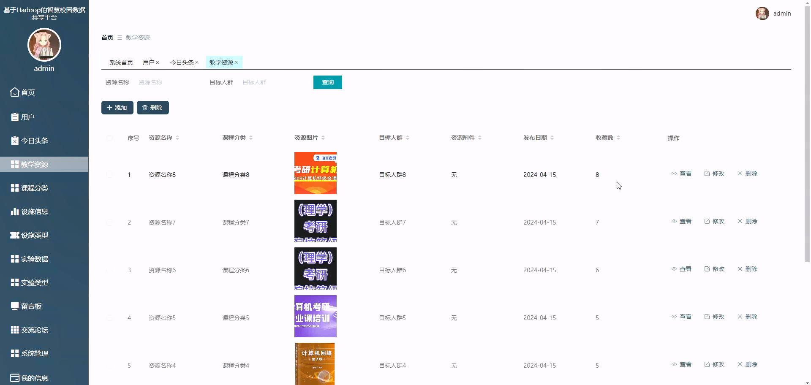Check the row 资源名称8 checkbox
The height and width of the screenshot is (385, 811).
(109, 175)
